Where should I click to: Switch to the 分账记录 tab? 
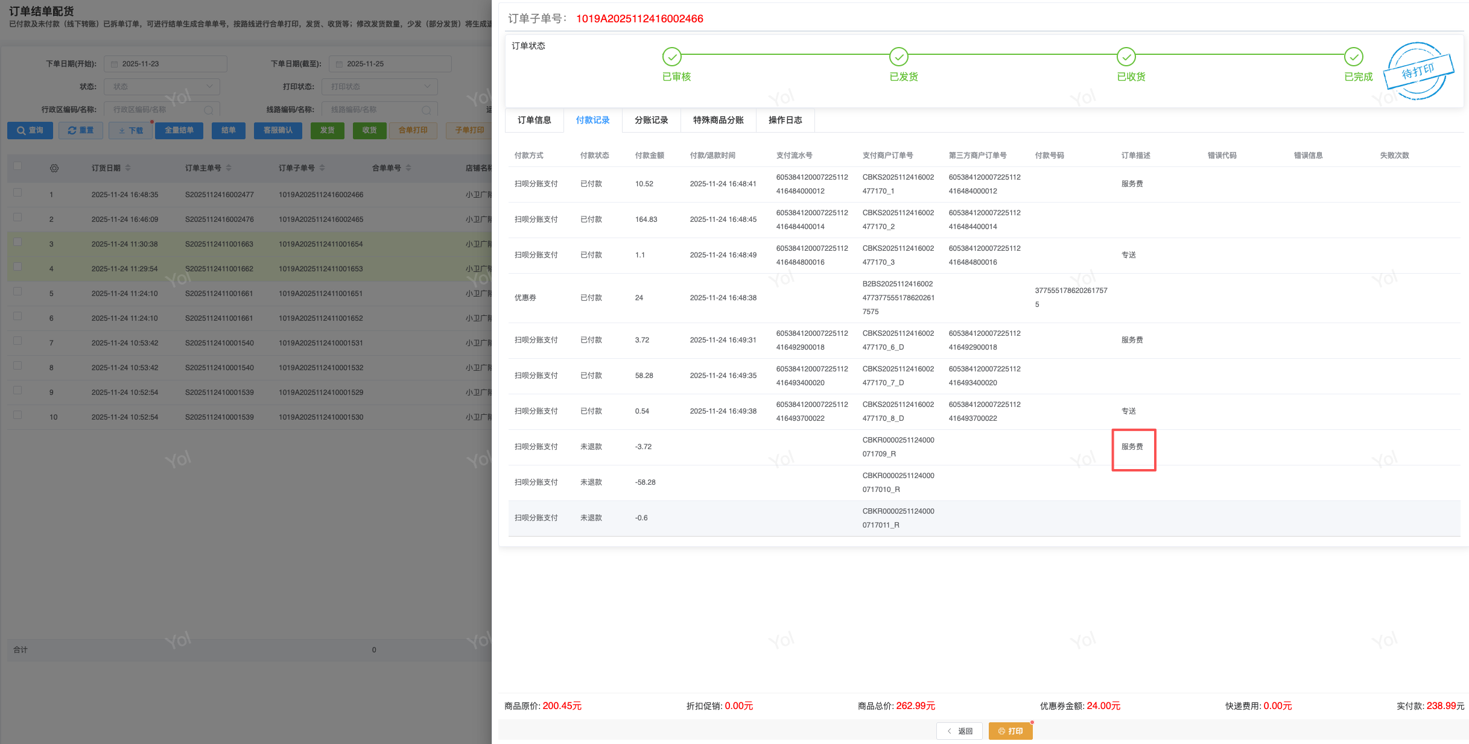(651, 120)
